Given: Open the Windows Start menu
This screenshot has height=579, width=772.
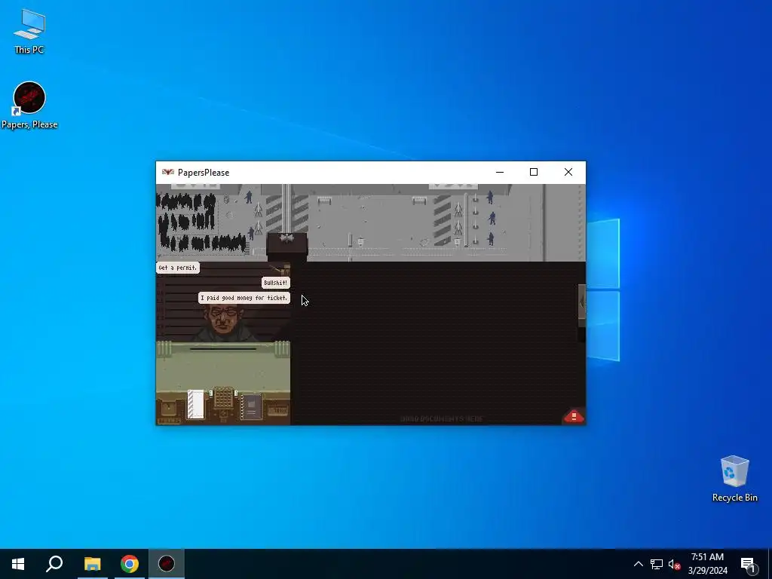Looking at the screenshot, I should pyautogui.click(x=18, y=564).
